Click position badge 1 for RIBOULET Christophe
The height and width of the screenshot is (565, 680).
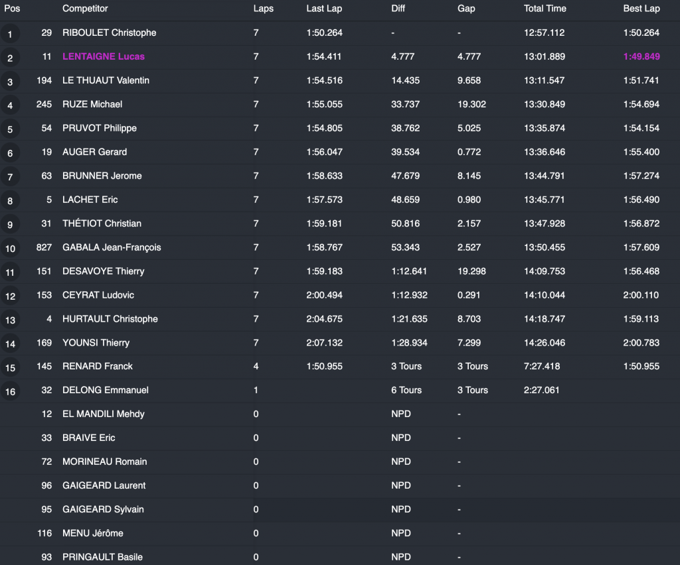[10, 34]
